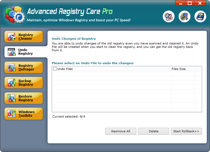The width and height of the screenshot is (210, 152).
Task: Click the Reomove All button
Action: (121, 131)
